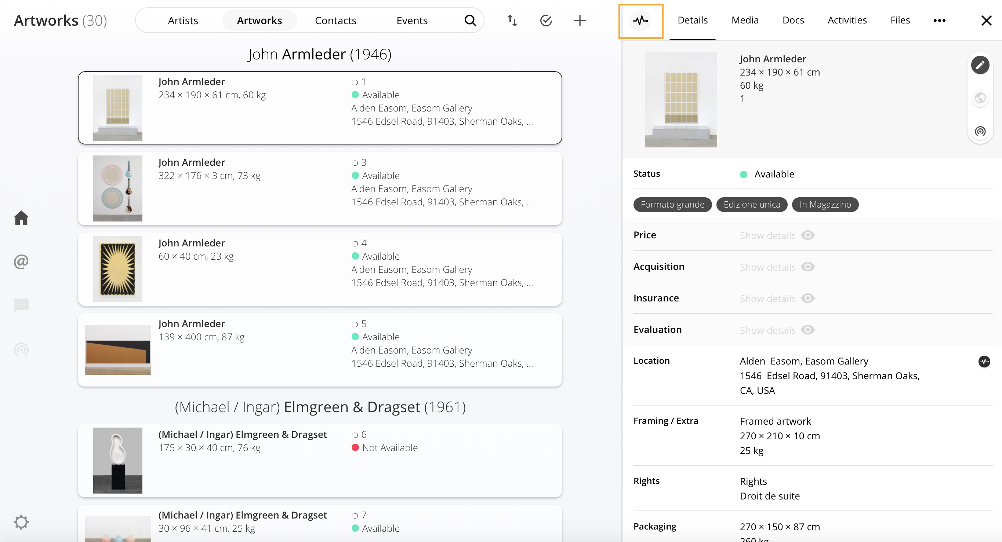Screen dimensions: 1002x542
Task: Click the Formato grande tag
Action: click(x=672, y=204)
